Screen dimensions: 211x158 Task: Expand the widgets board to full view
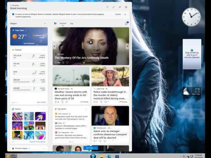(114, 7)
